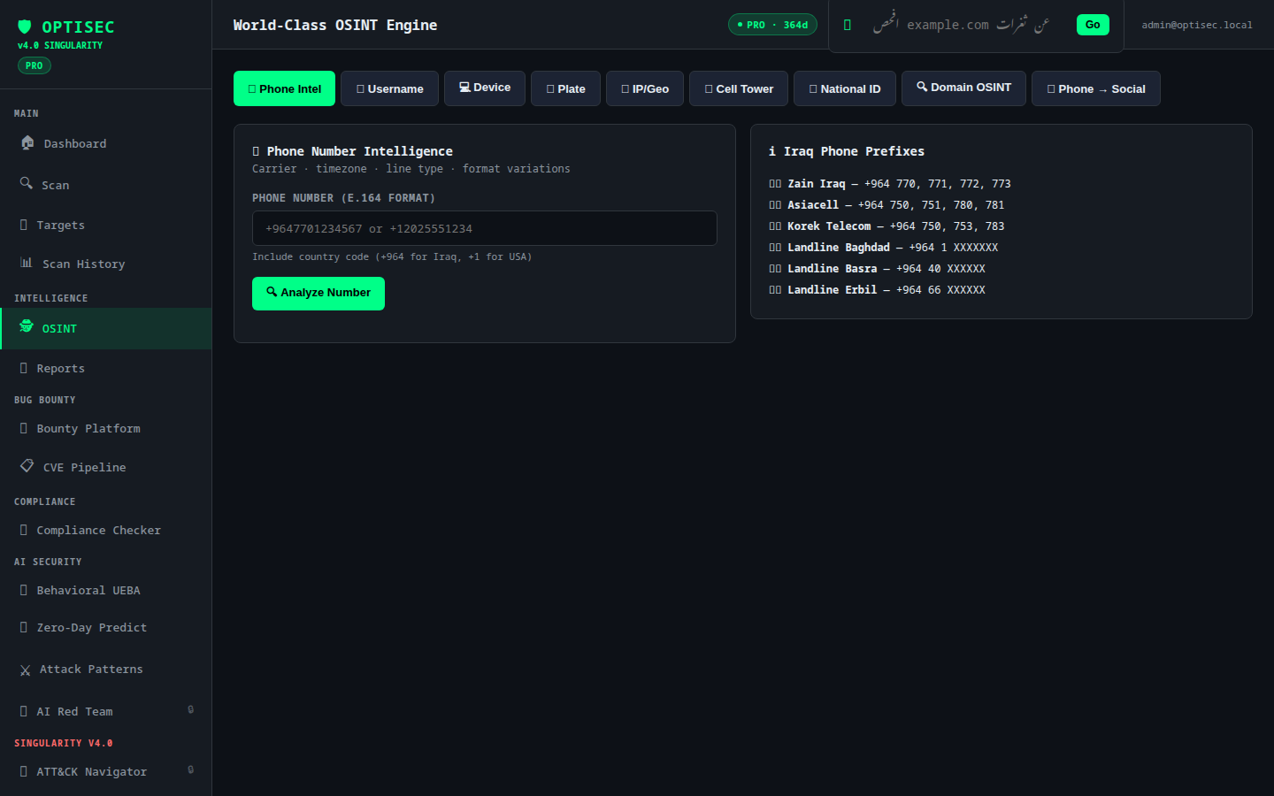Select the Cell Tower tab
Image resolution: width=1274 pixels, height=796 pixels.
pos(739,88)
